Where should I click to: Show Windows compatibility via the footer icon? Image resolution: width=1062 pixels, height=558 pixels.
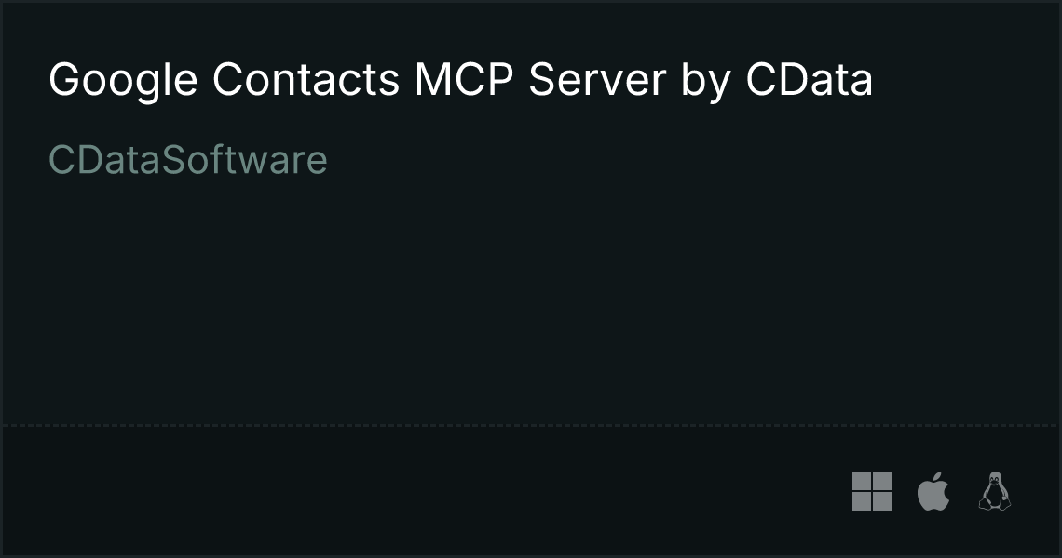[872, 491]
